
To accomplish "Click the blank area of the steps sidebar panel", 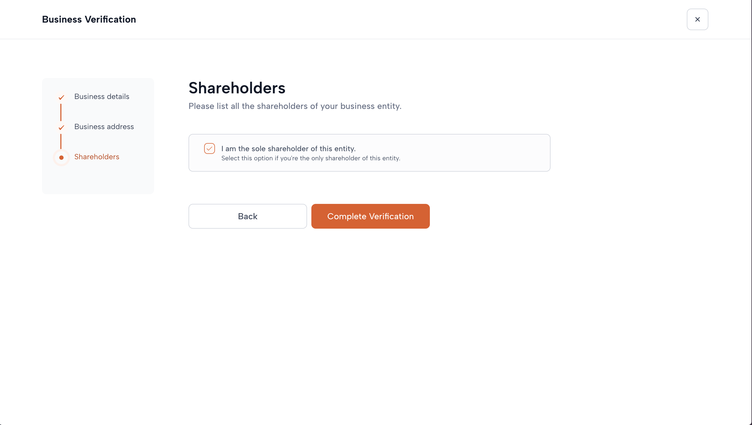I will pos(98,179).
